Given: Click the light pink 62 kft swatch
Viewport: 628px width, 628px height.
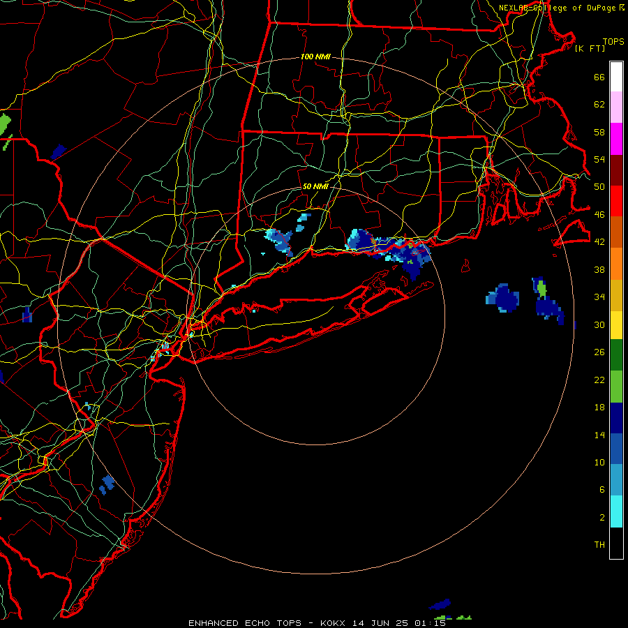Looking at the screenshot, I should click(x=616, y=107).
